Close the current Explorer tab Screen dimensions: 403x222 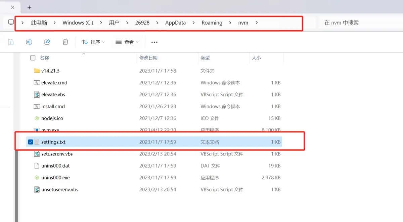point(13,7)
